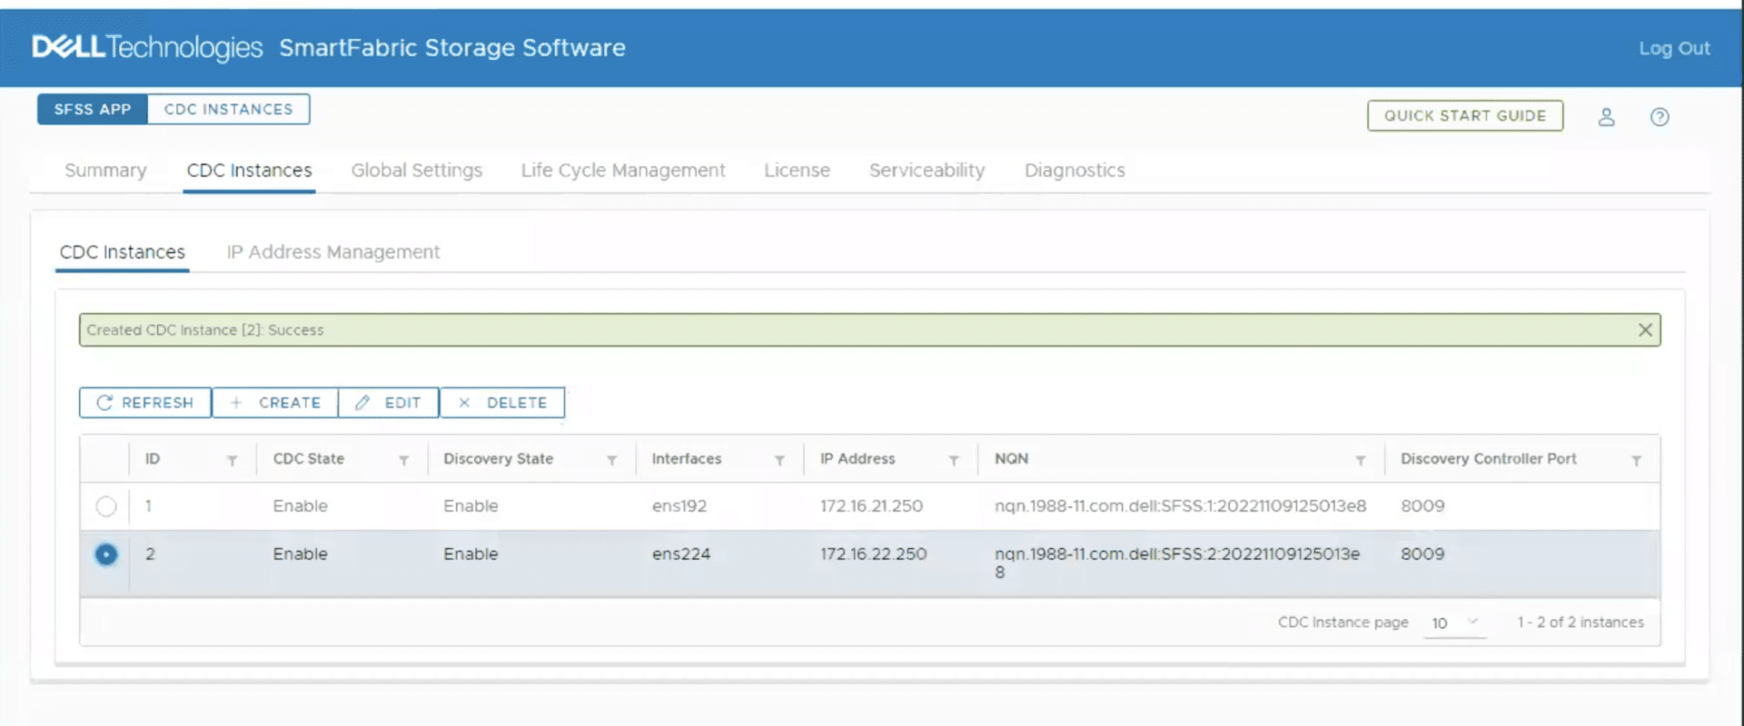Click port 8009 in row 2

[x=1422, y=554]
